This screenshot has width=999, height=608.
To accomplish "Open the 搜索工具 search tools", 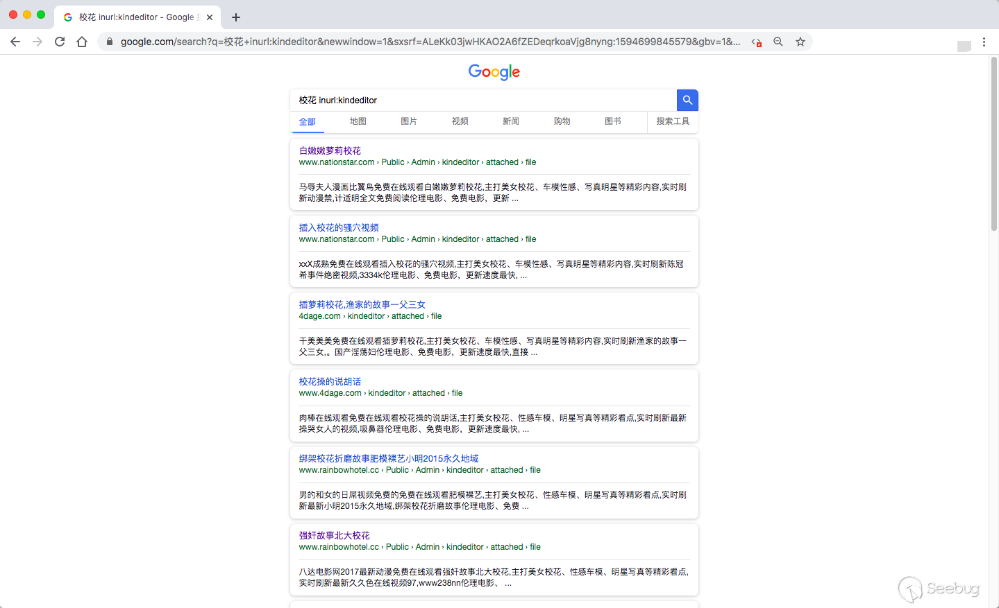I will point(673,121).
